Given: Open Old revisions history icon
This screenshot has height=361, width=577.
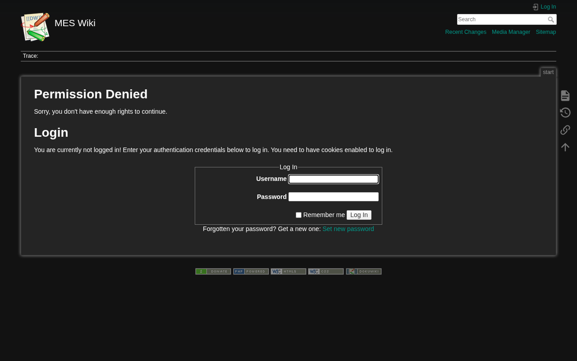Looking at the screenshot, I should point(565,113).
